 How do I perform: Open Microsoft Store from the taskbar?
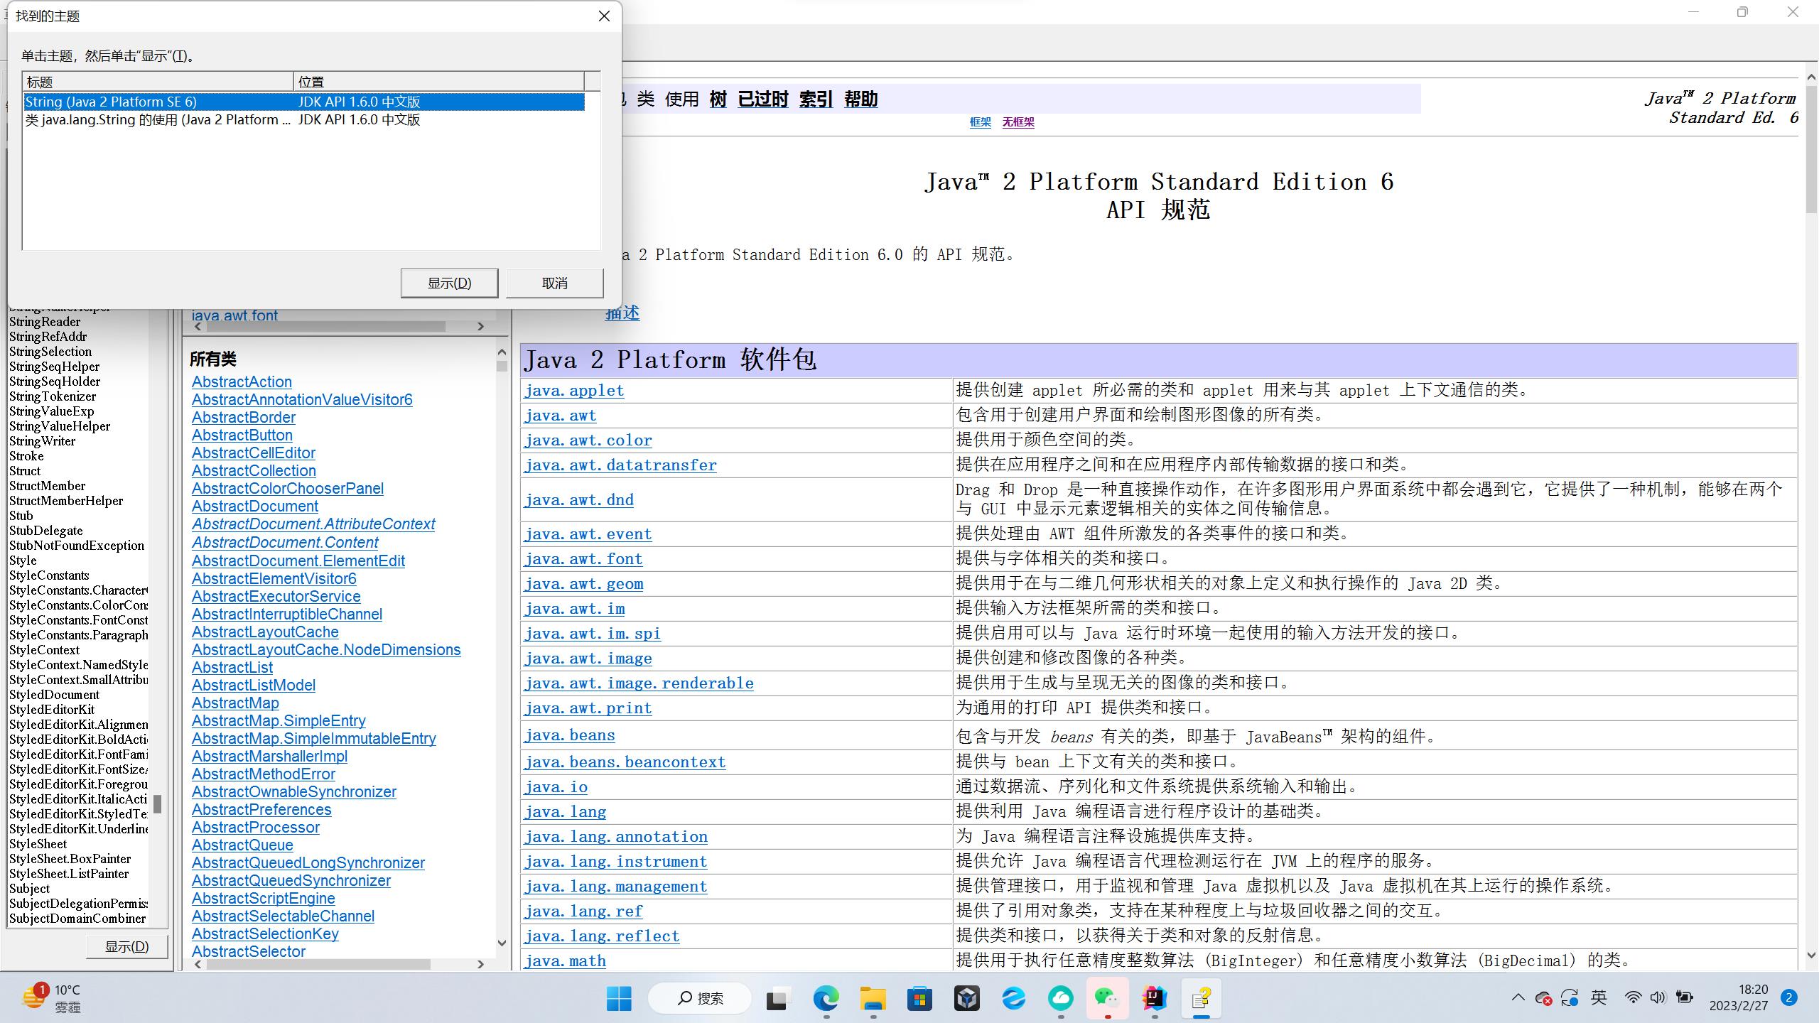(919, 998)
